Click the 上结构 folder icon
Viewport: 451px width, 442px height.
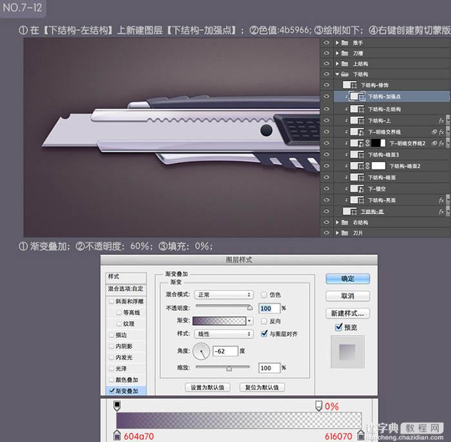[x=345, y=64]
